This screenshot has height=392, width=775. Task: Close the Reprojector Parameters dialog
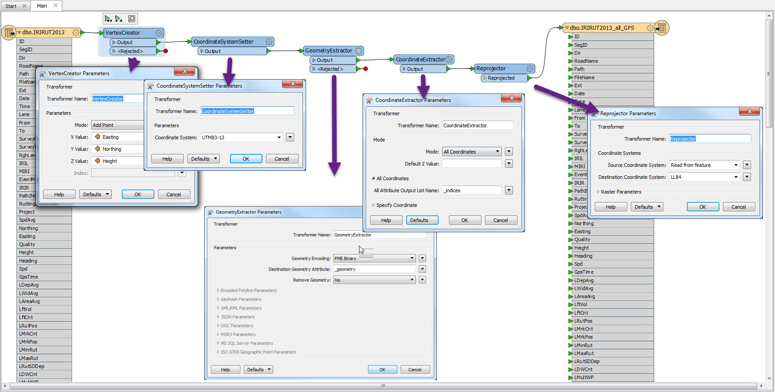750,111
